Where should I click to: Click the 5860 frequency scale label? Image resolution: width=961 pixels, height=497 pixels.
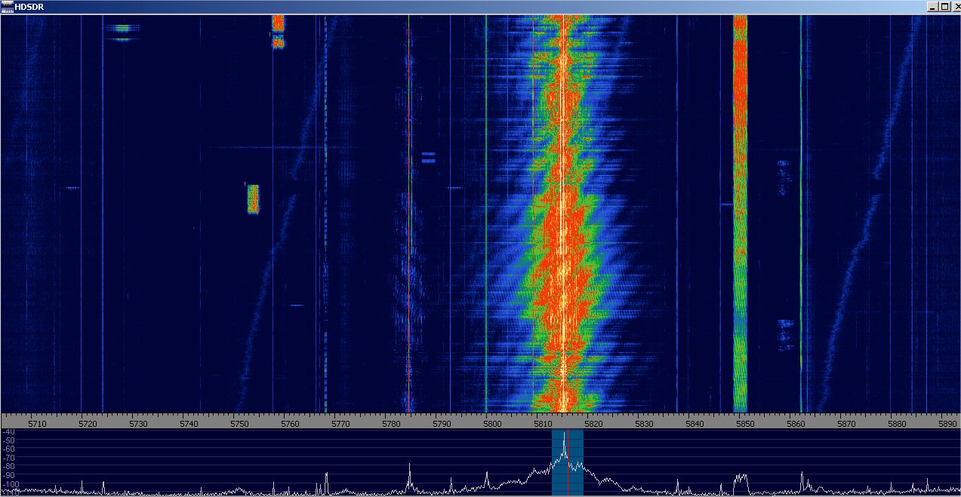pos(796,424)
